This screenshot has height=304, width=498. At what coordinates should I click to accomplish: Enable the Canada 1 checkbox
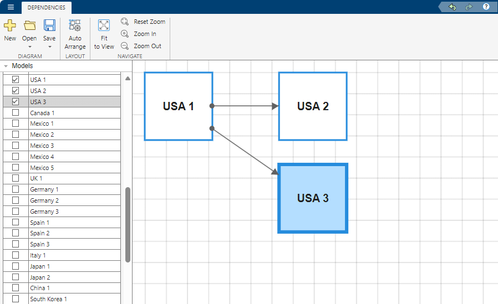tap(16, 113)
